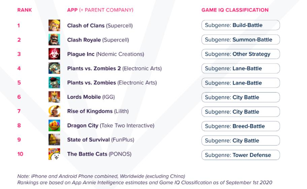Select the Clash Royale app icon
This screenshot has height=189, width=307.
point(54,40)
